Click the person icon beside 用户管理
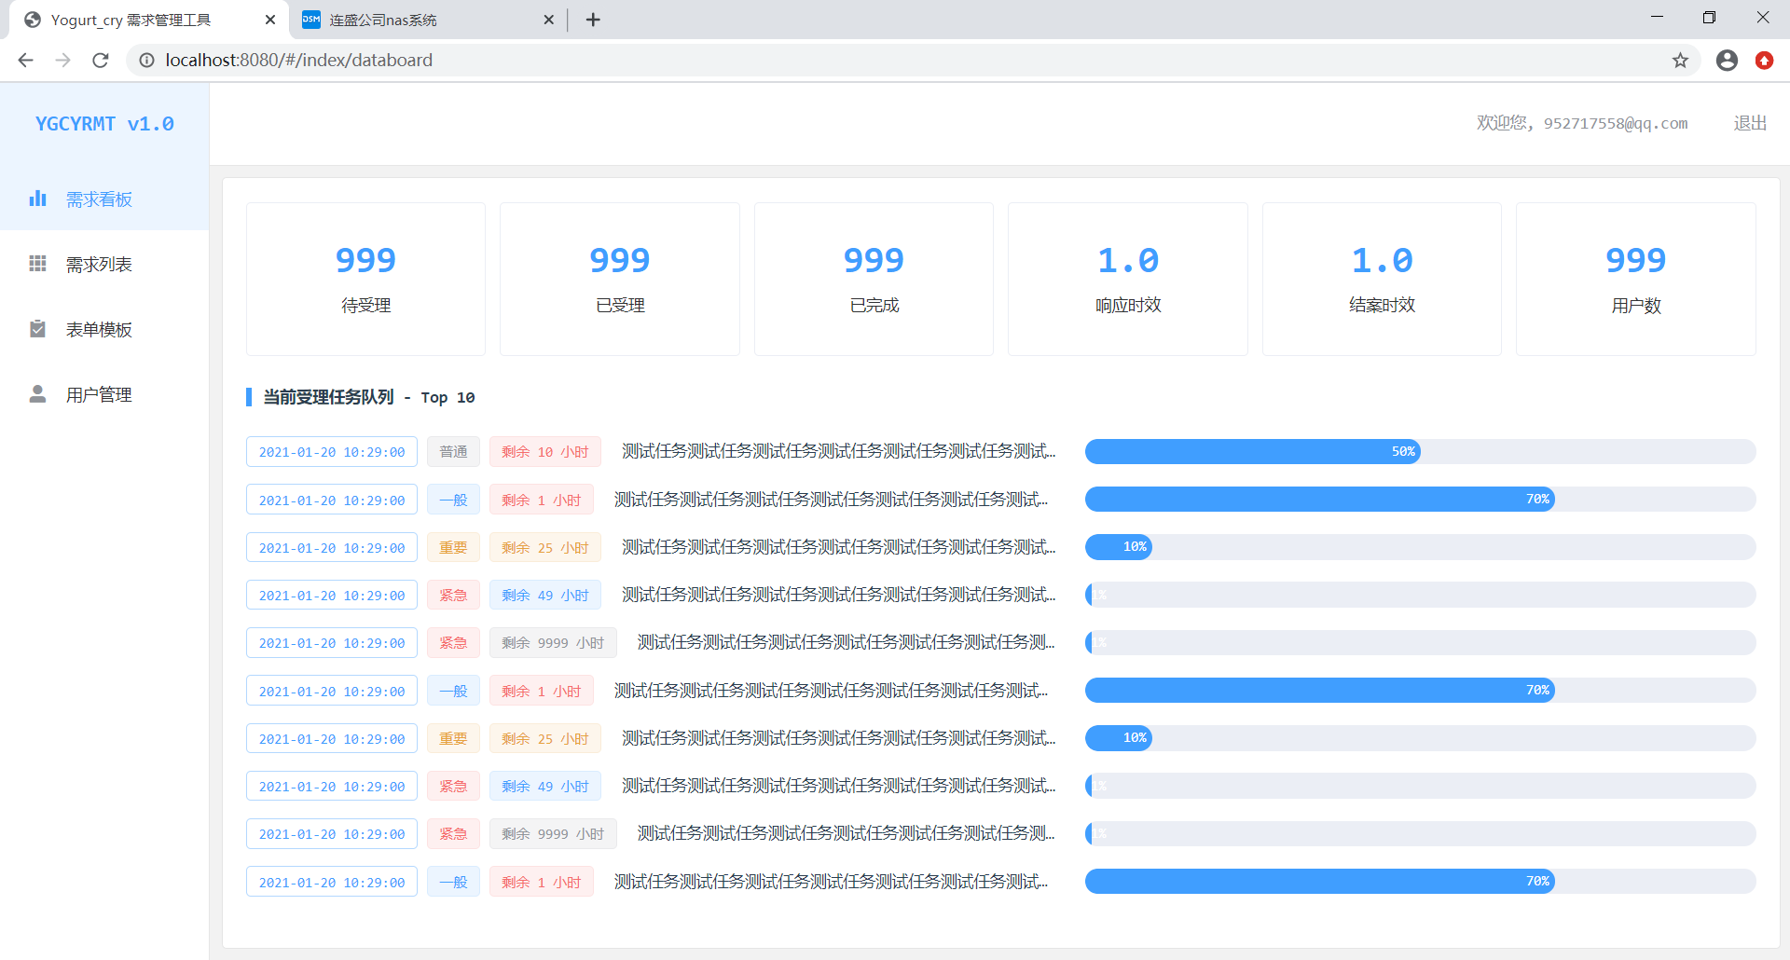 tap(37, 394)
